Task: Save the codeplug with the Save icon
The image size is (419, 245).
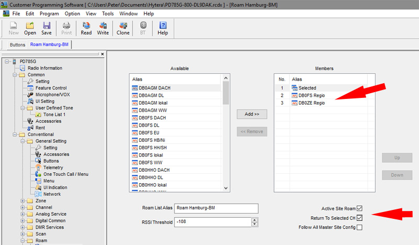Action: pyautogui.click(x=47, y=28)
